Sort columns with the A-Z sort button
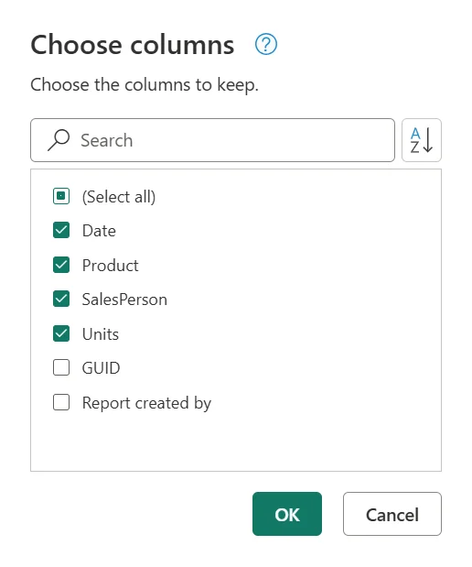Image resolution: width=472 pixels, height=567 pixels. click(422, 140)
